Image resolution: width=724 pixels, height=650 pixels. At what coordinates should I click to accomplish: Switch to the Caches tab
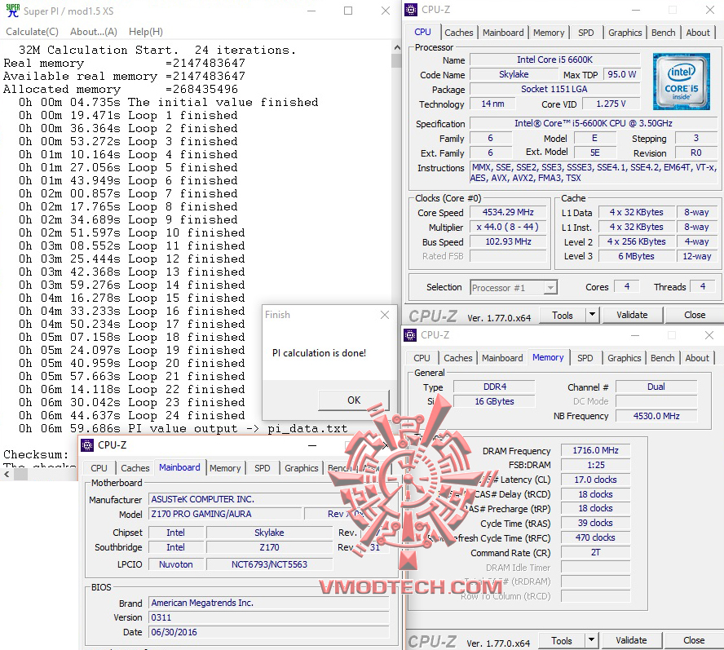point(459,33)
